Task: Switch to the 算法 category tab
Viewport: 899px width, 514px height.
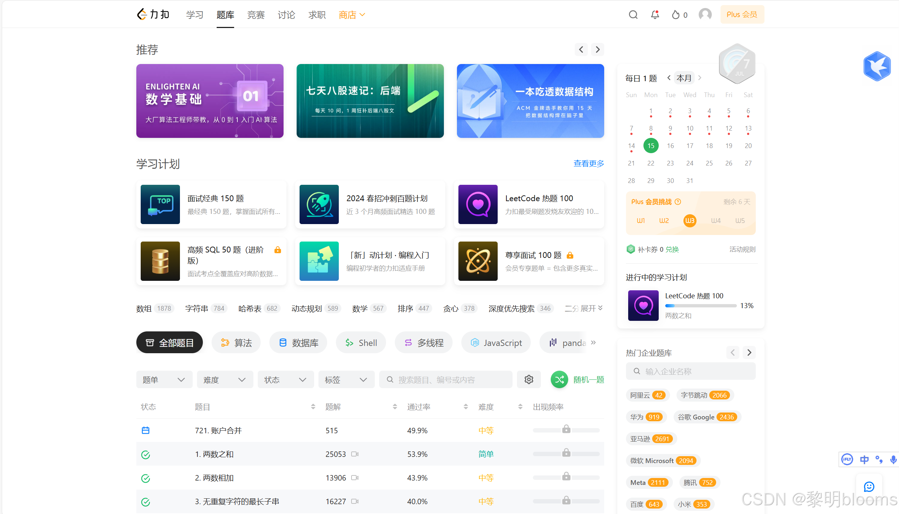Action: coord(236,342)
